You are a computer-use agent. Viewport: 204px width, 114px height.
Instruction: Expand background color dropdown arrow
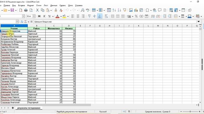pyautogui.click(x=68, y=16)
